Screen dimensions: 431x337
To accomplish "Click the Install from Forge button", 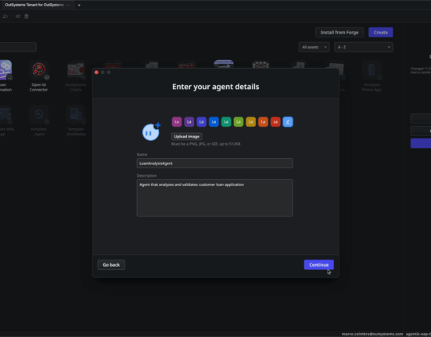I will coord(339,32).
